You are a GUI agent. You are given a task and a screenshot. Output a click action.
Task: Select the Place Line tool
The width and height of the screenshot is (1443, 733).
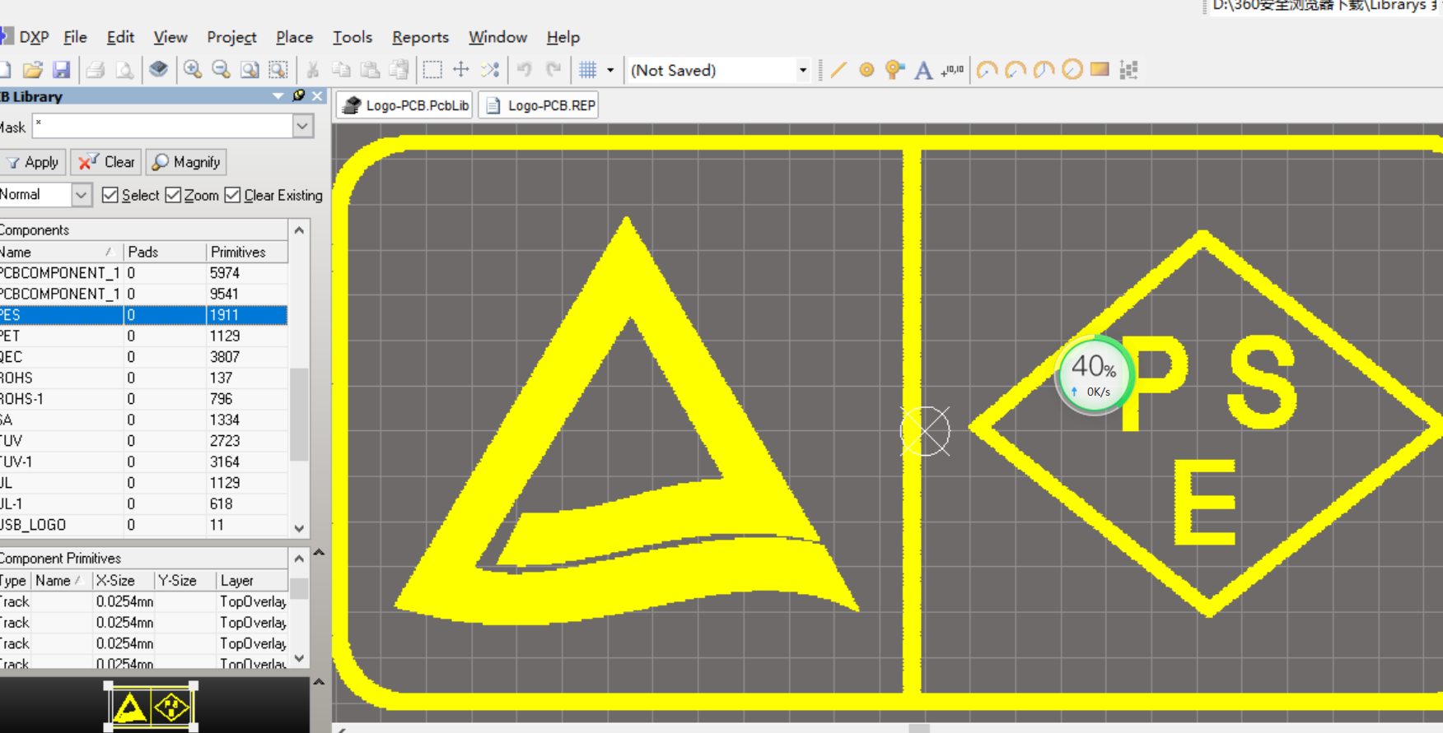(838, 70)
